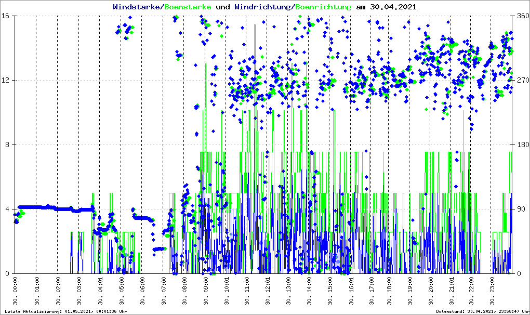The width and height of the screenshot is (530, 315).
Task: Click the left axis value 4
Action: [x=7, y=209]
